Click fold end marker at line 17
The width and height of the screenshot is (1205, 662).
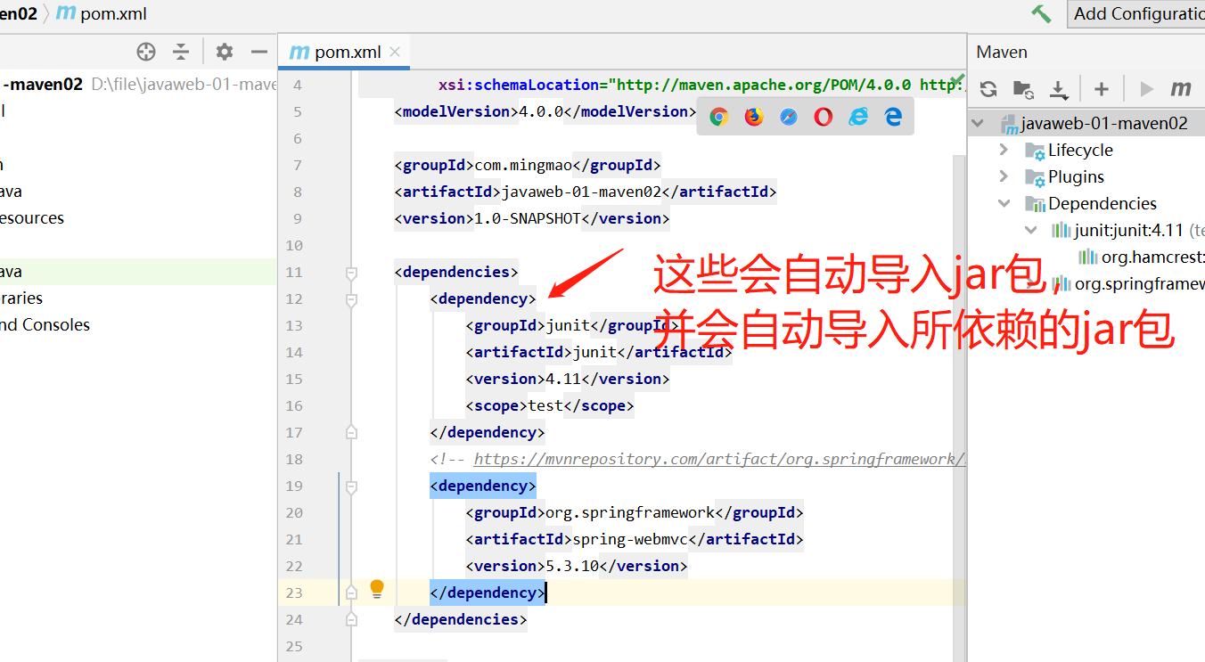tap(351, 432)
